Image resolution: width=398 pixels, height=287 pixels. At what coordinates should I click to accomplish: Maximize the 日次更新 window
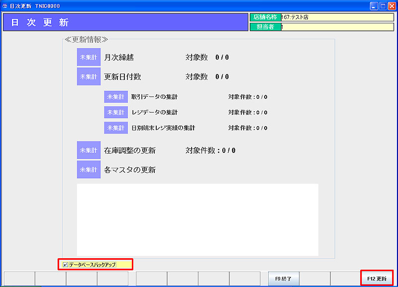(x=383, y=6)
